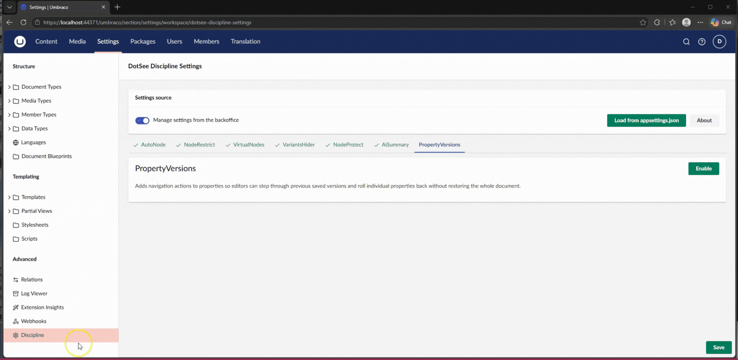Click the Media Types folder icon

click(x=16, y=101)
